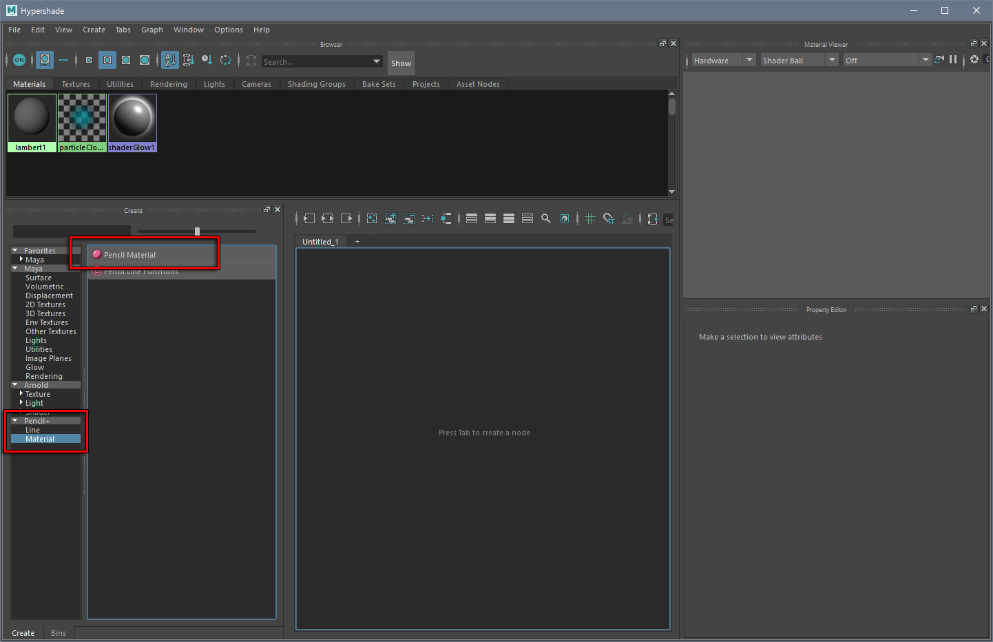Viewport: 993px width, 642px height.
Task: Click the sort by time icon
Action: point(207,60)
